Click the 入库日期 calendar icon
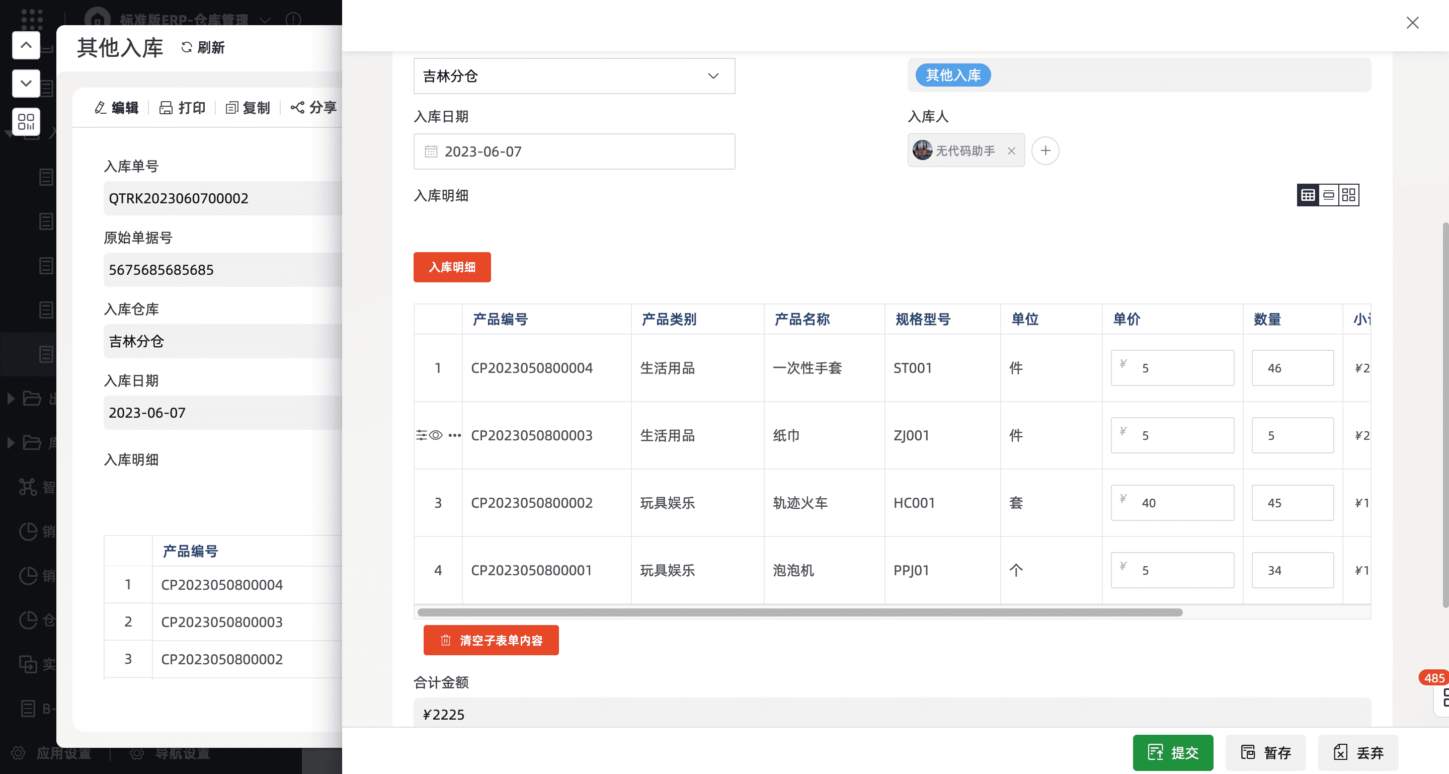 431,151
